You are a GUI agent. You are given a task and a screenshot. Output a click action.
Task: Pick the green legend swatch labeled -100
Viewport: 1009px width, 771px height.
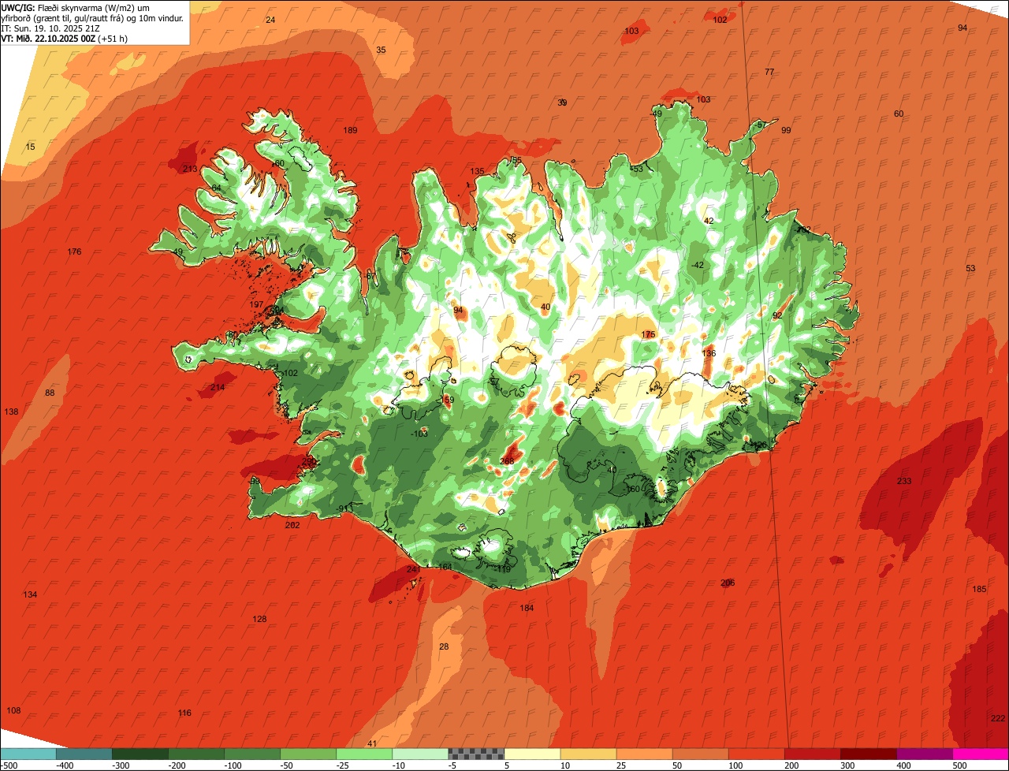tap(251, 754)
